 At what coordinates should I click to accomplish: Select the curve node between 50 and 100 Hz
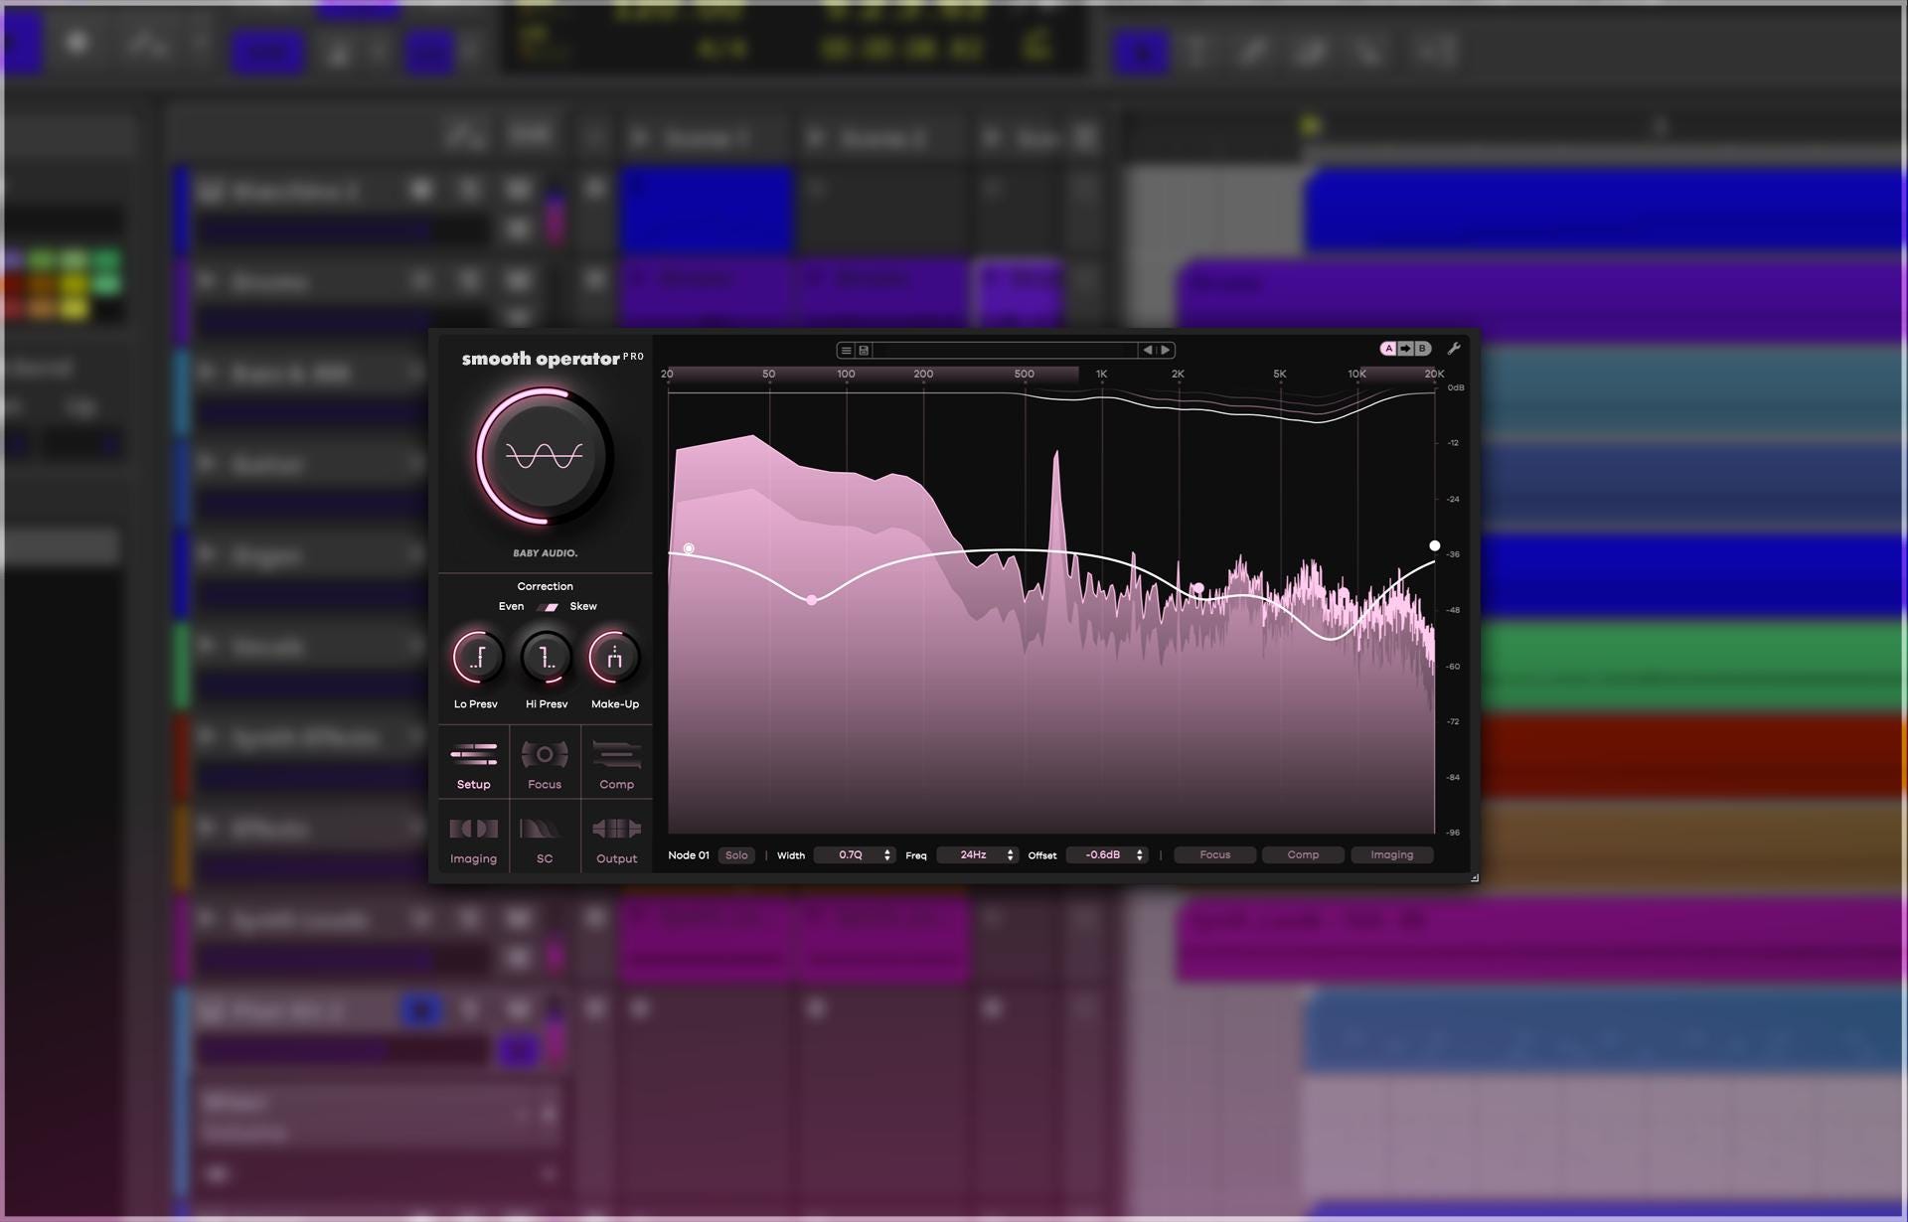pyautogui.click(x=812, y=600)
